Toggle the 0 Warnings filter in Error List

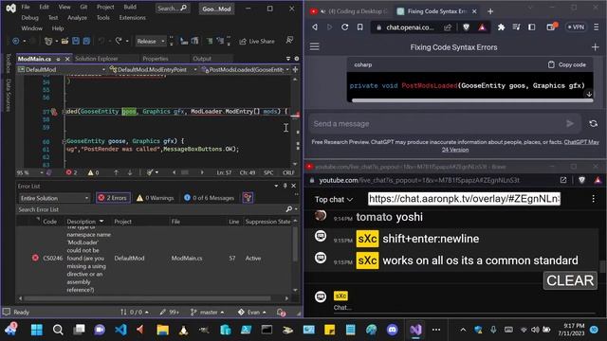156,198
